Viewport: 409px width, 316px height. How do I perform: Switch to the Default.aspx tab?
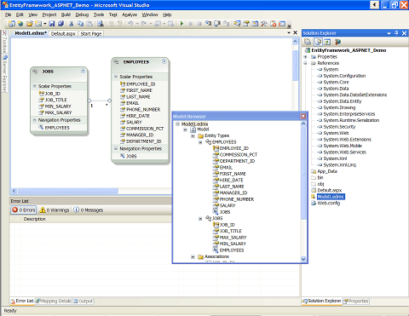pyautogui.click(x=63, y=33)
